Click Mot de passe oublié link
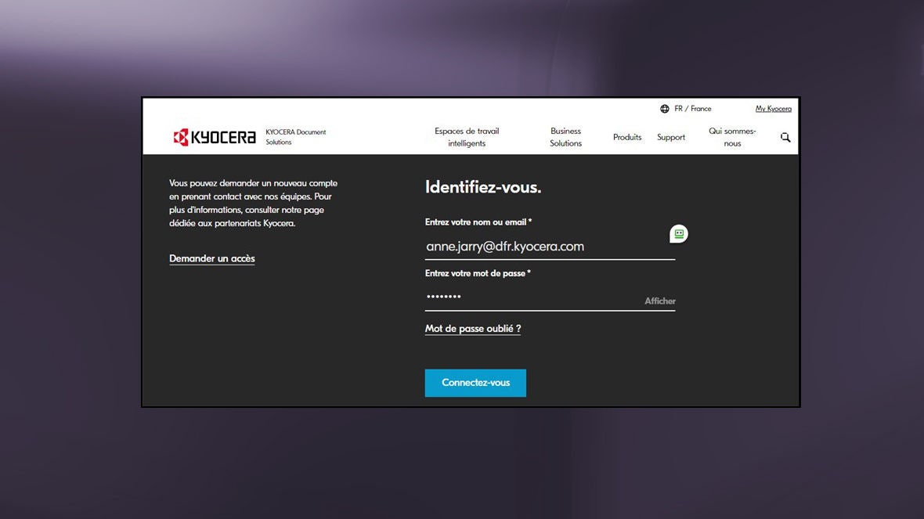This screenshot has width=924, height=519. [473, 329]
